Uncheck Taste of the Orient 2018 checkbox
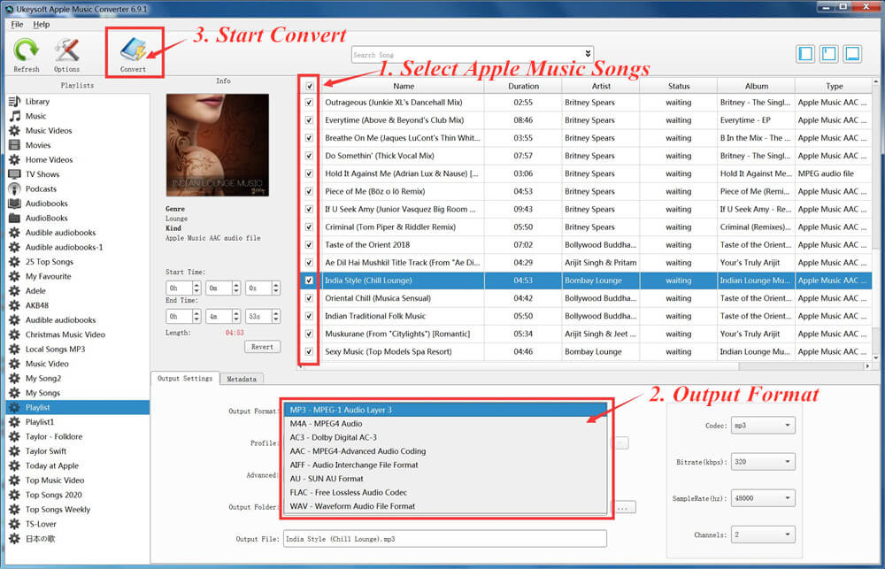This screenshot has width=885, height=569. [309, 245]
